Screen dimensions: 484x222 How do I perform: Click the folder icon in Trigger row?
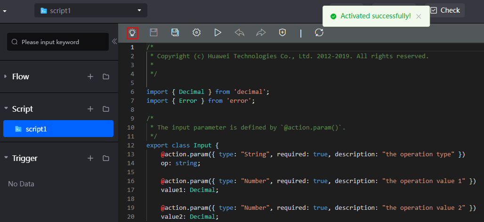point(106,158)
